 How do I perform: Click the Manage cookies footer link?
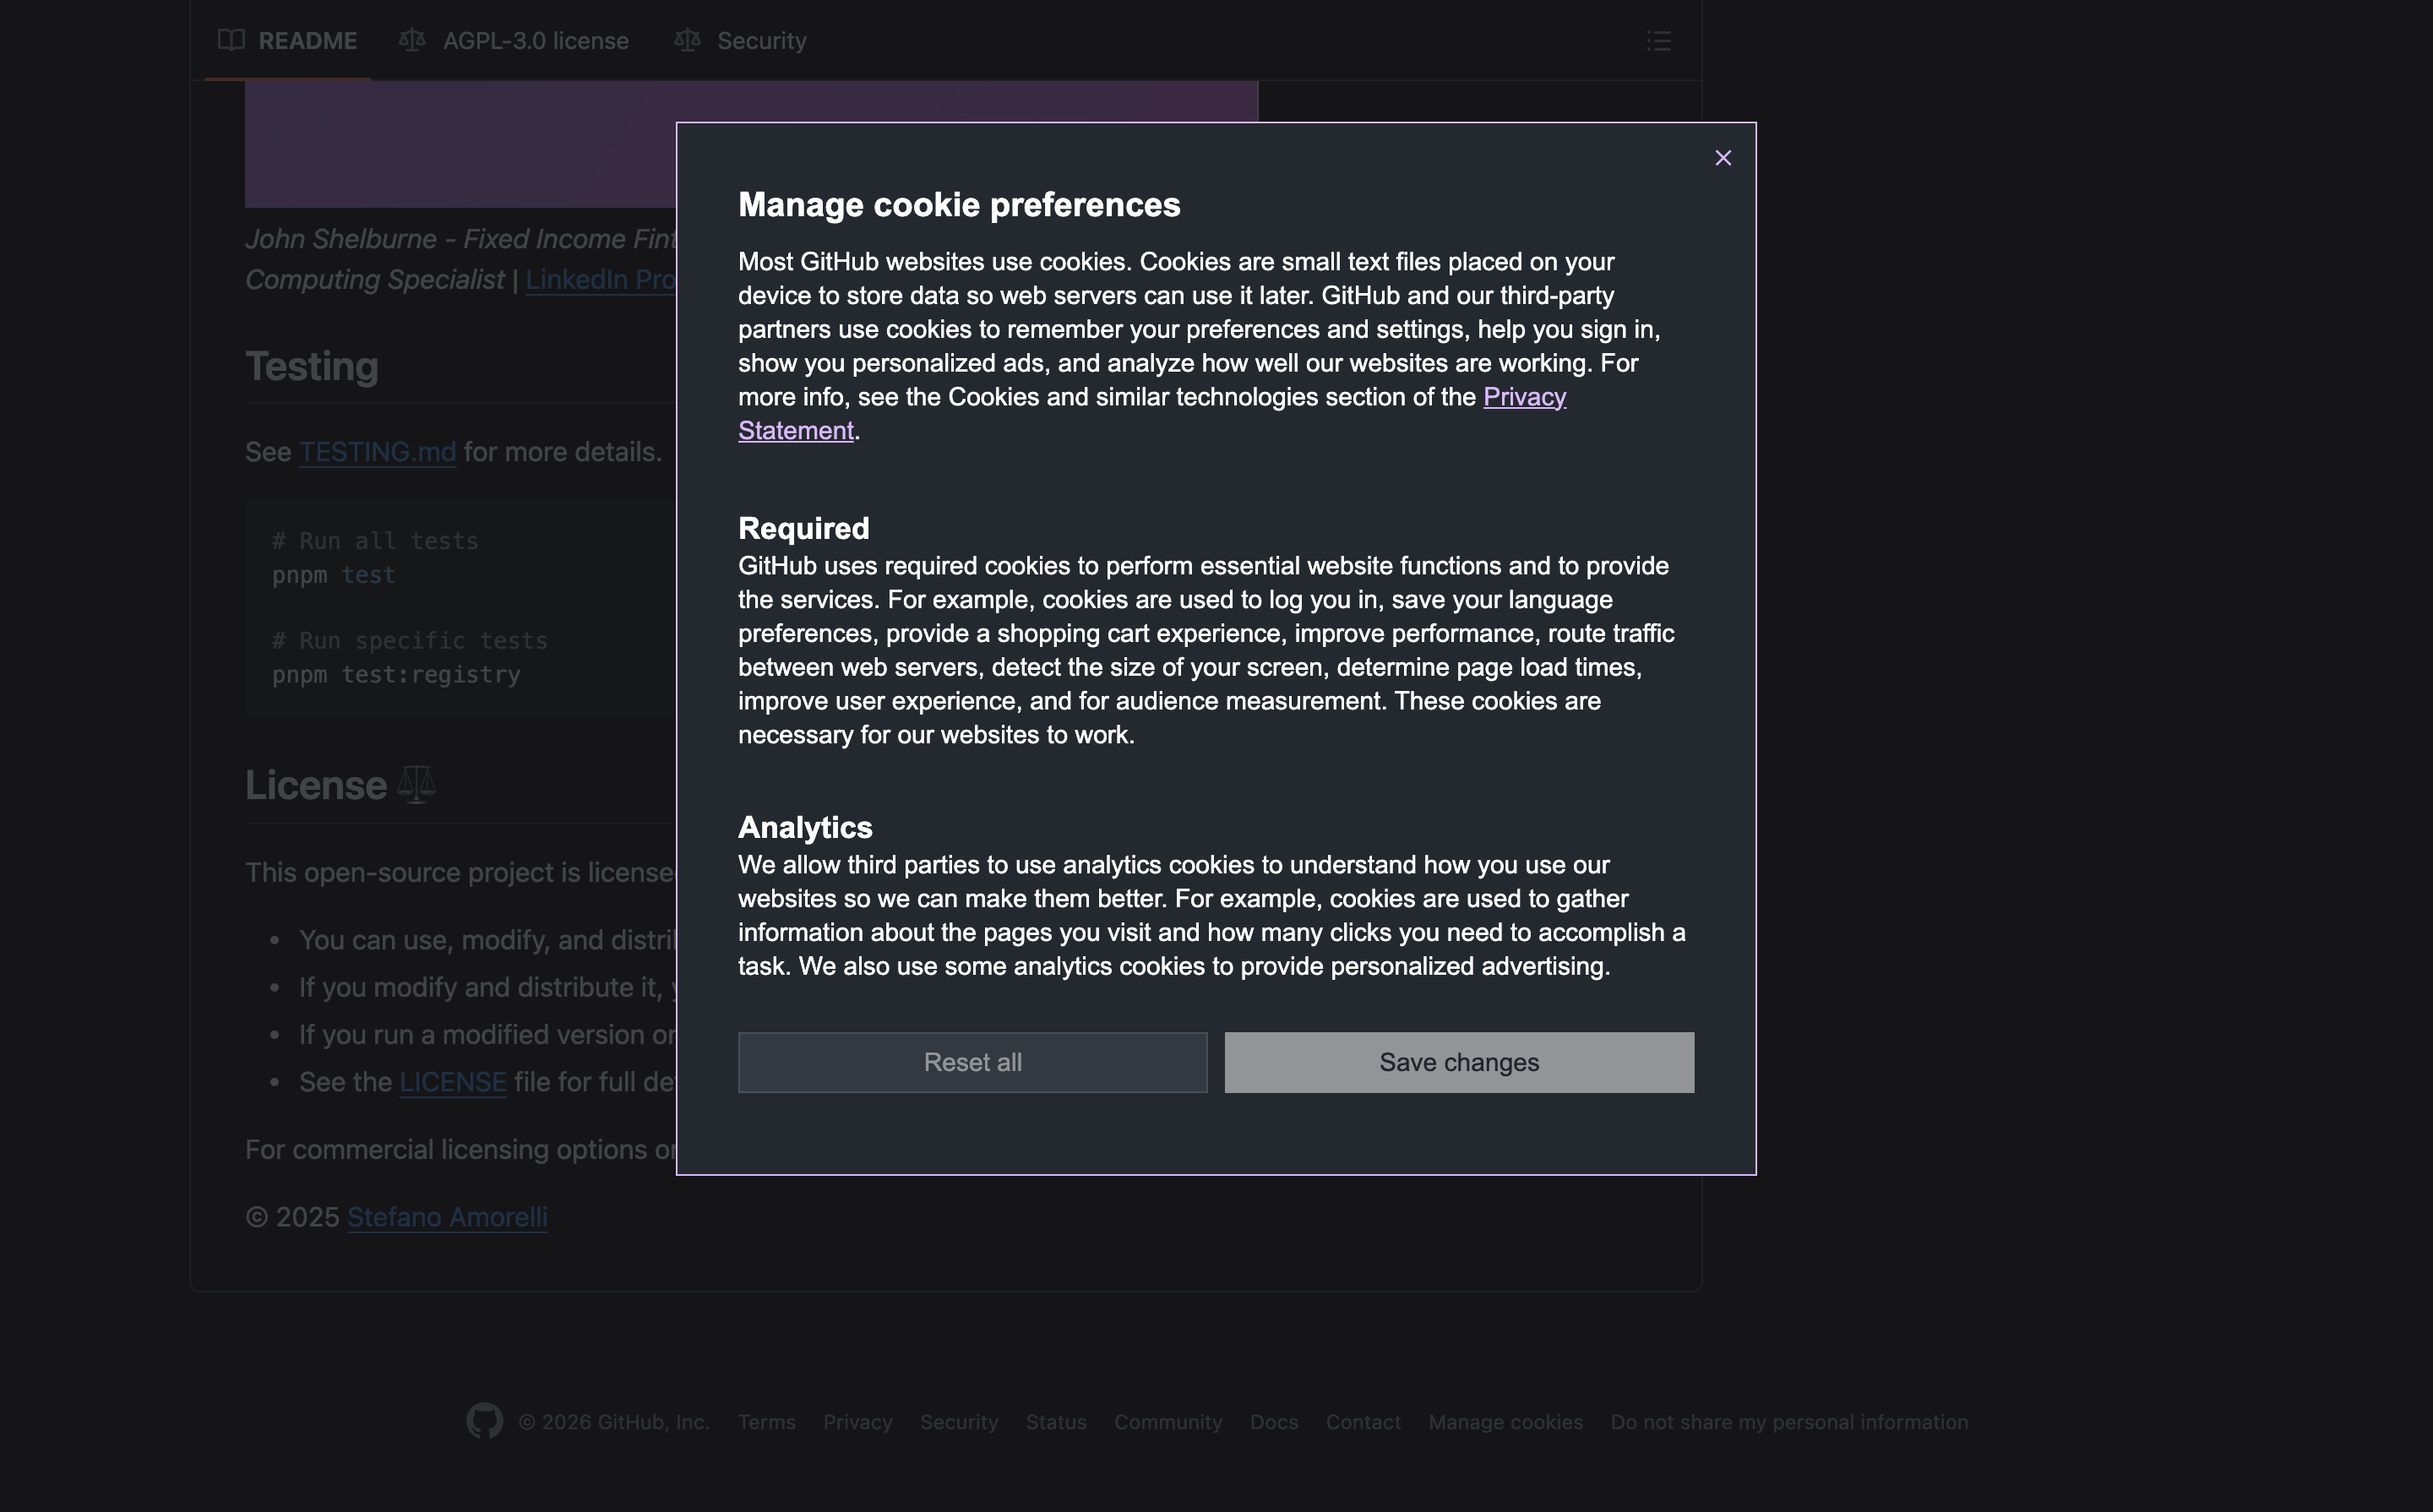(1505, 1422)
